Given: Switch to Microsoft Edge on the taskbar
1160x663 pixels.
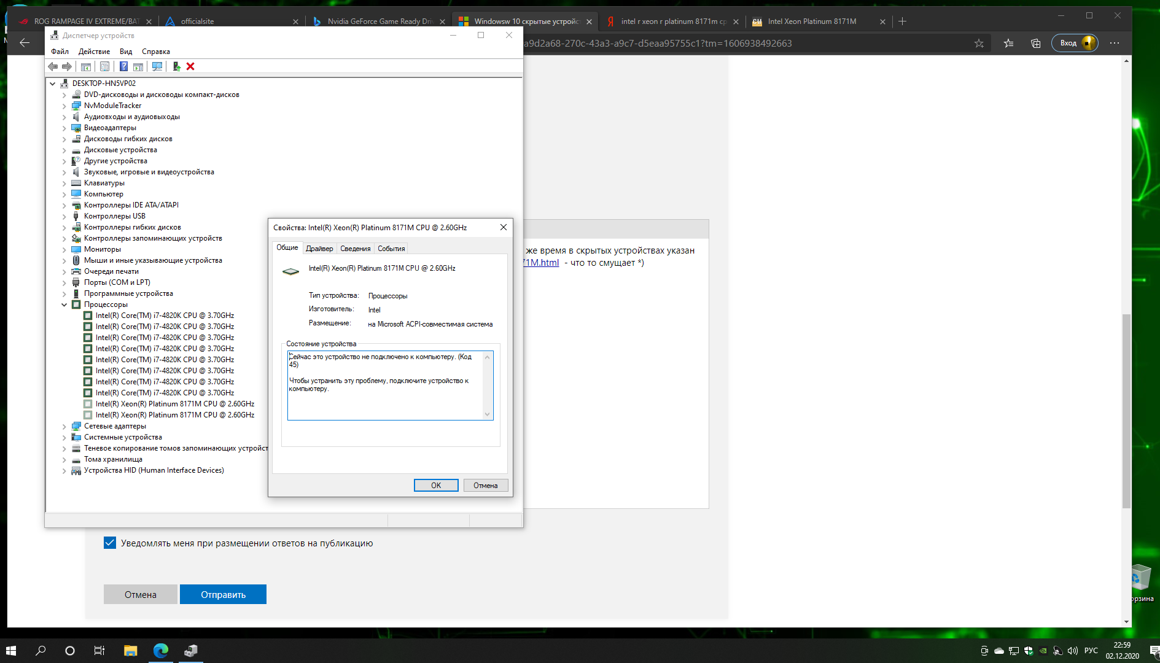Looking at the screenshot, I should coord(161,651).
